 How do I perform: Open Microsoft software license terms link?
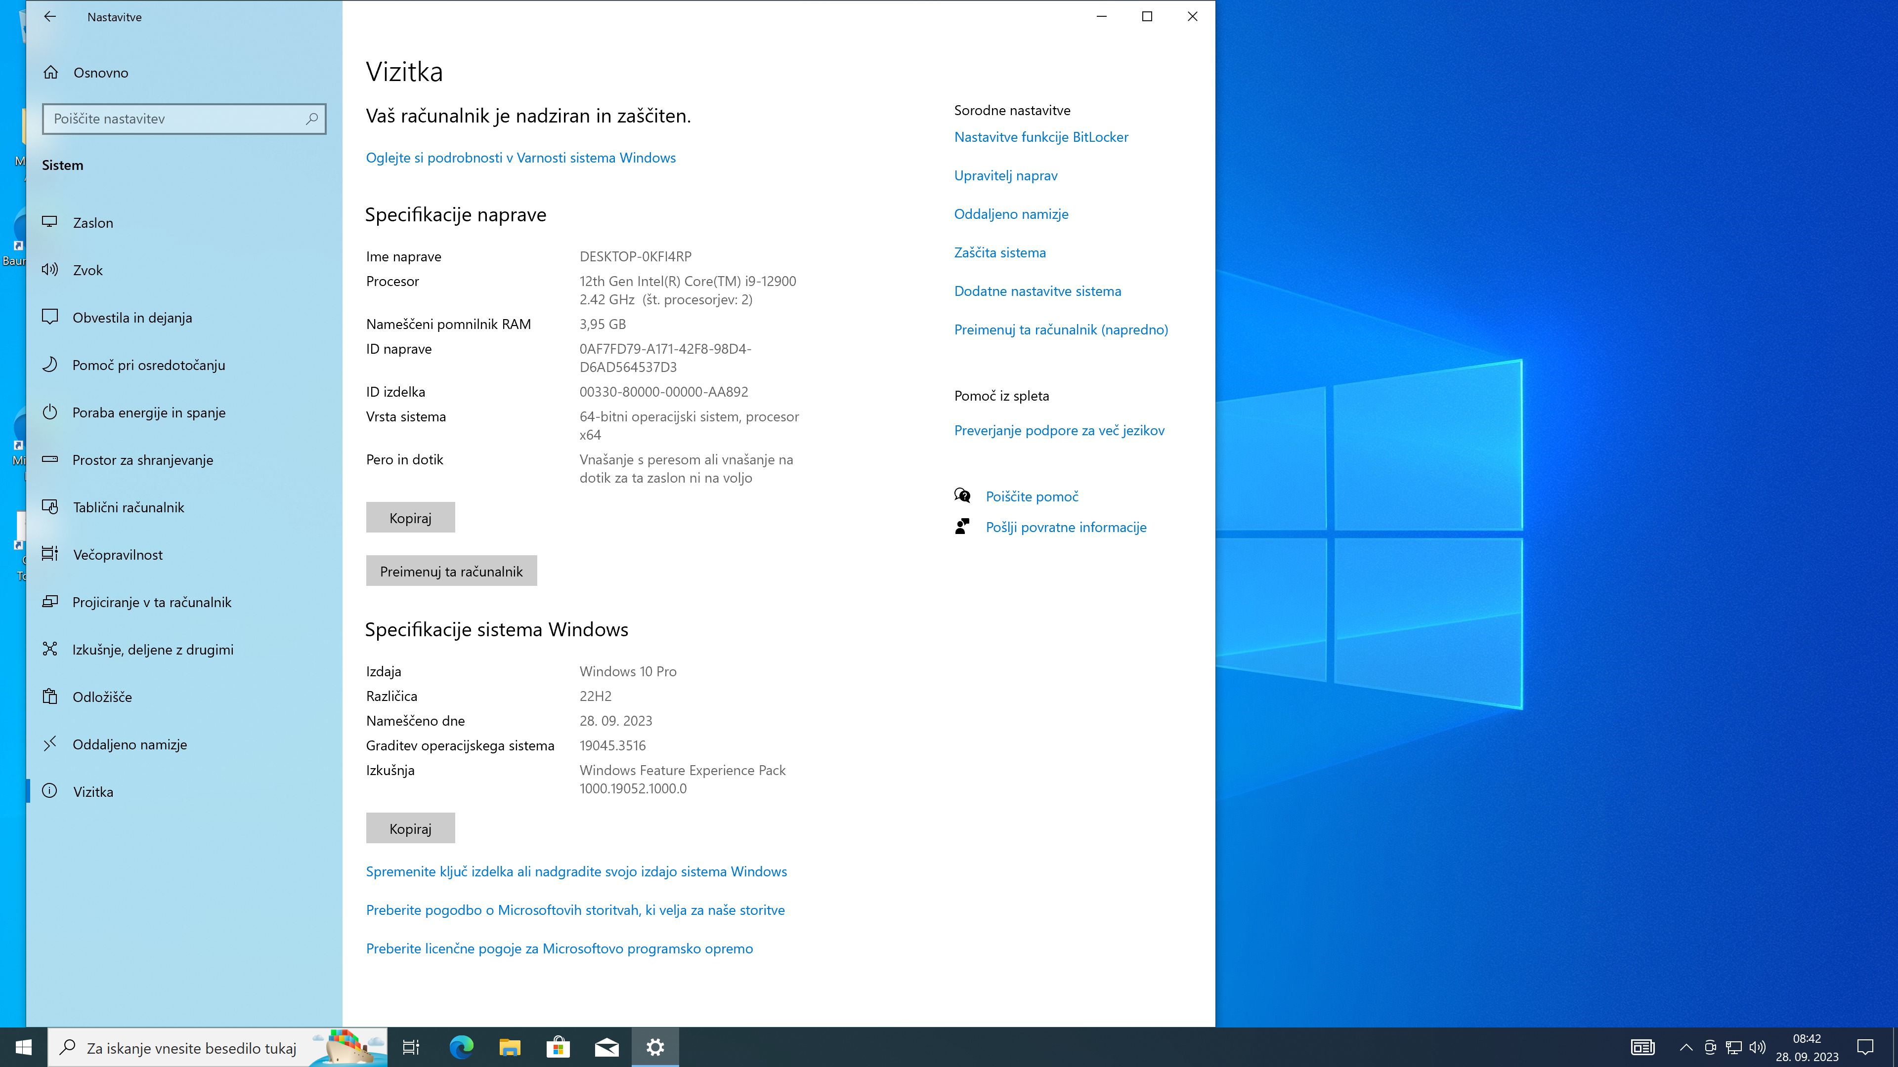(559, 948)
